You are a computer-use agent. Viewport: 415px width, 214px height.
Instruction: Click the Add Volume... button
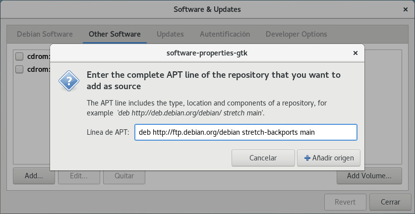(368, 175)
